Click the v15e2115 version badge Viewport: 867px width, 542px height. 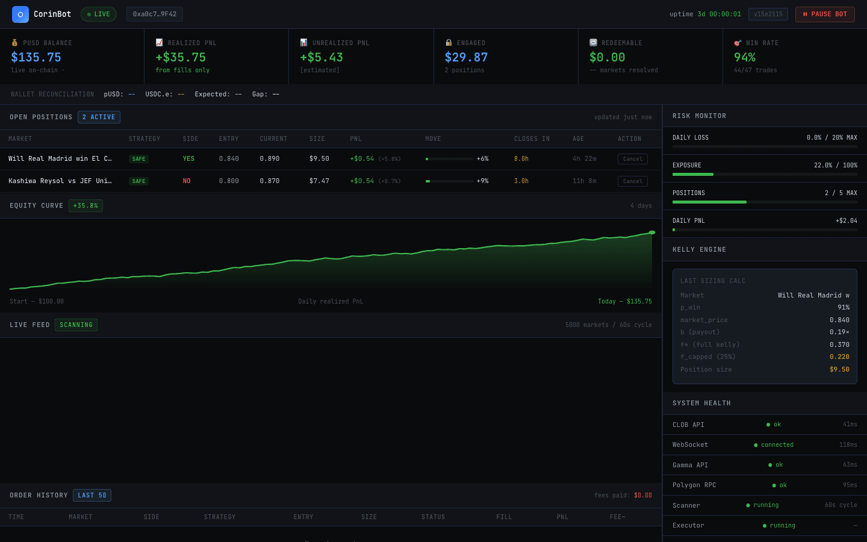click(x=768, y=14)
